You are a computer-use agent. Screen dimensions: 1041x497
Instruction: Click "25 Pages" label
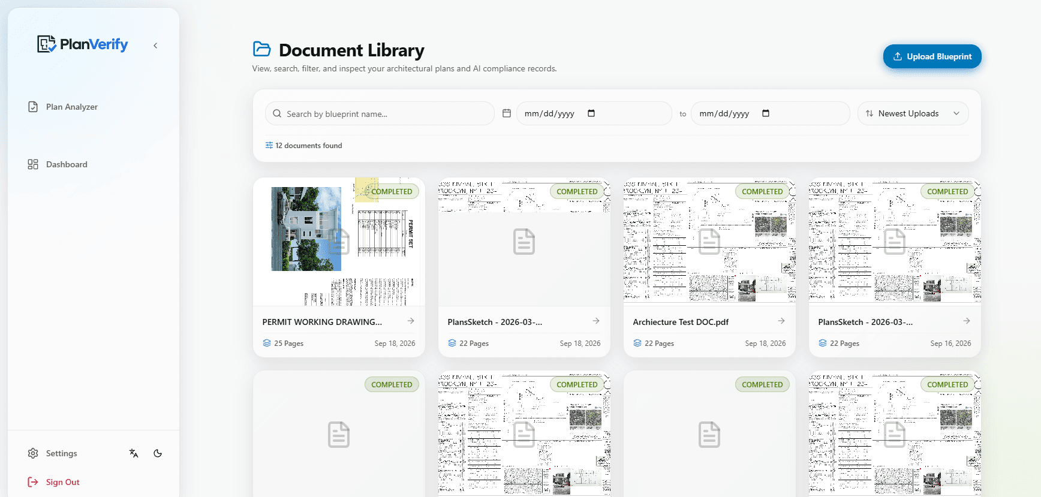tap(288, 344)
